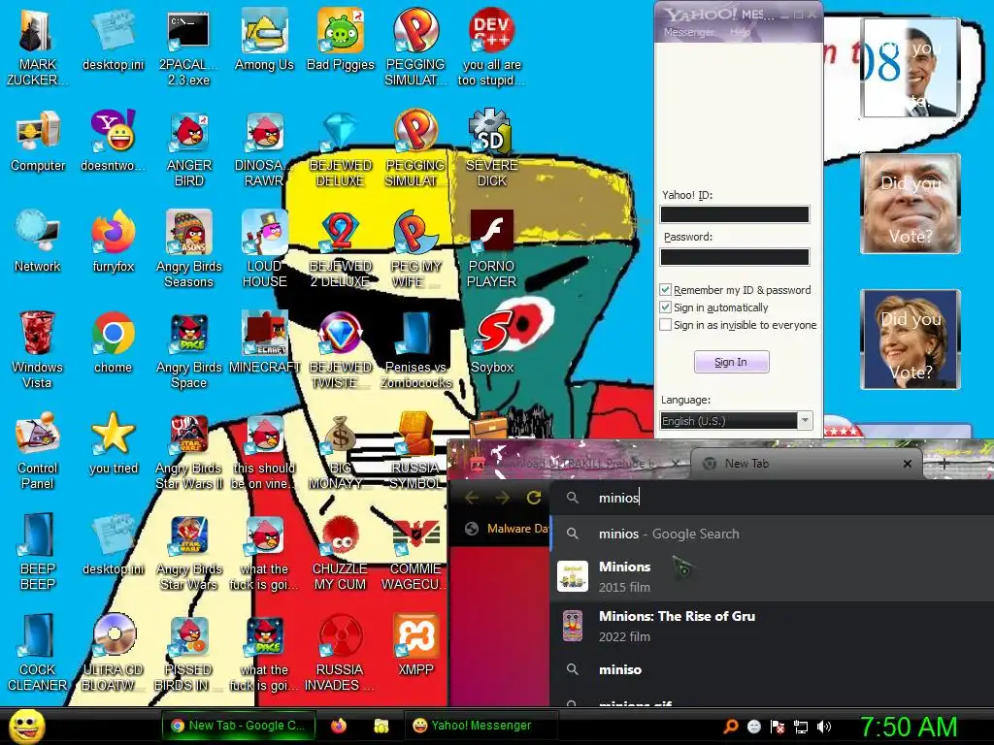The image size is (994, 745).
Task: Open a new tab with the plus button
Action: coord(944,464)
